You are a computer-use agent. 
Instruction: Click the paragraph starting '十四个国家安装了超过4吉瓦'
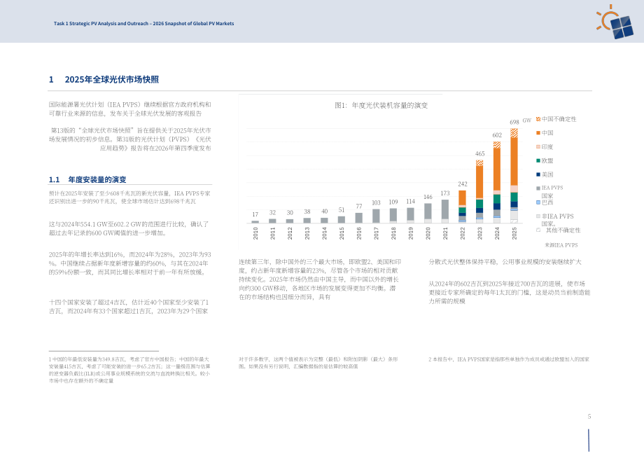[x=129, y=307]
